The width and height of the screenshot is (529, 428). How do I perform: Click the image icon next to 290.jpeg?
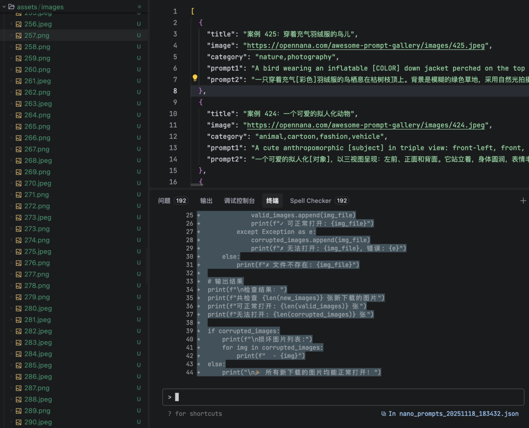(19, 422)
